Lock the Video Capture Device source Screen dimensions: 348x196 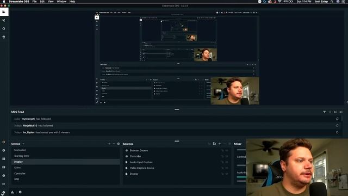tap(222, 168)
